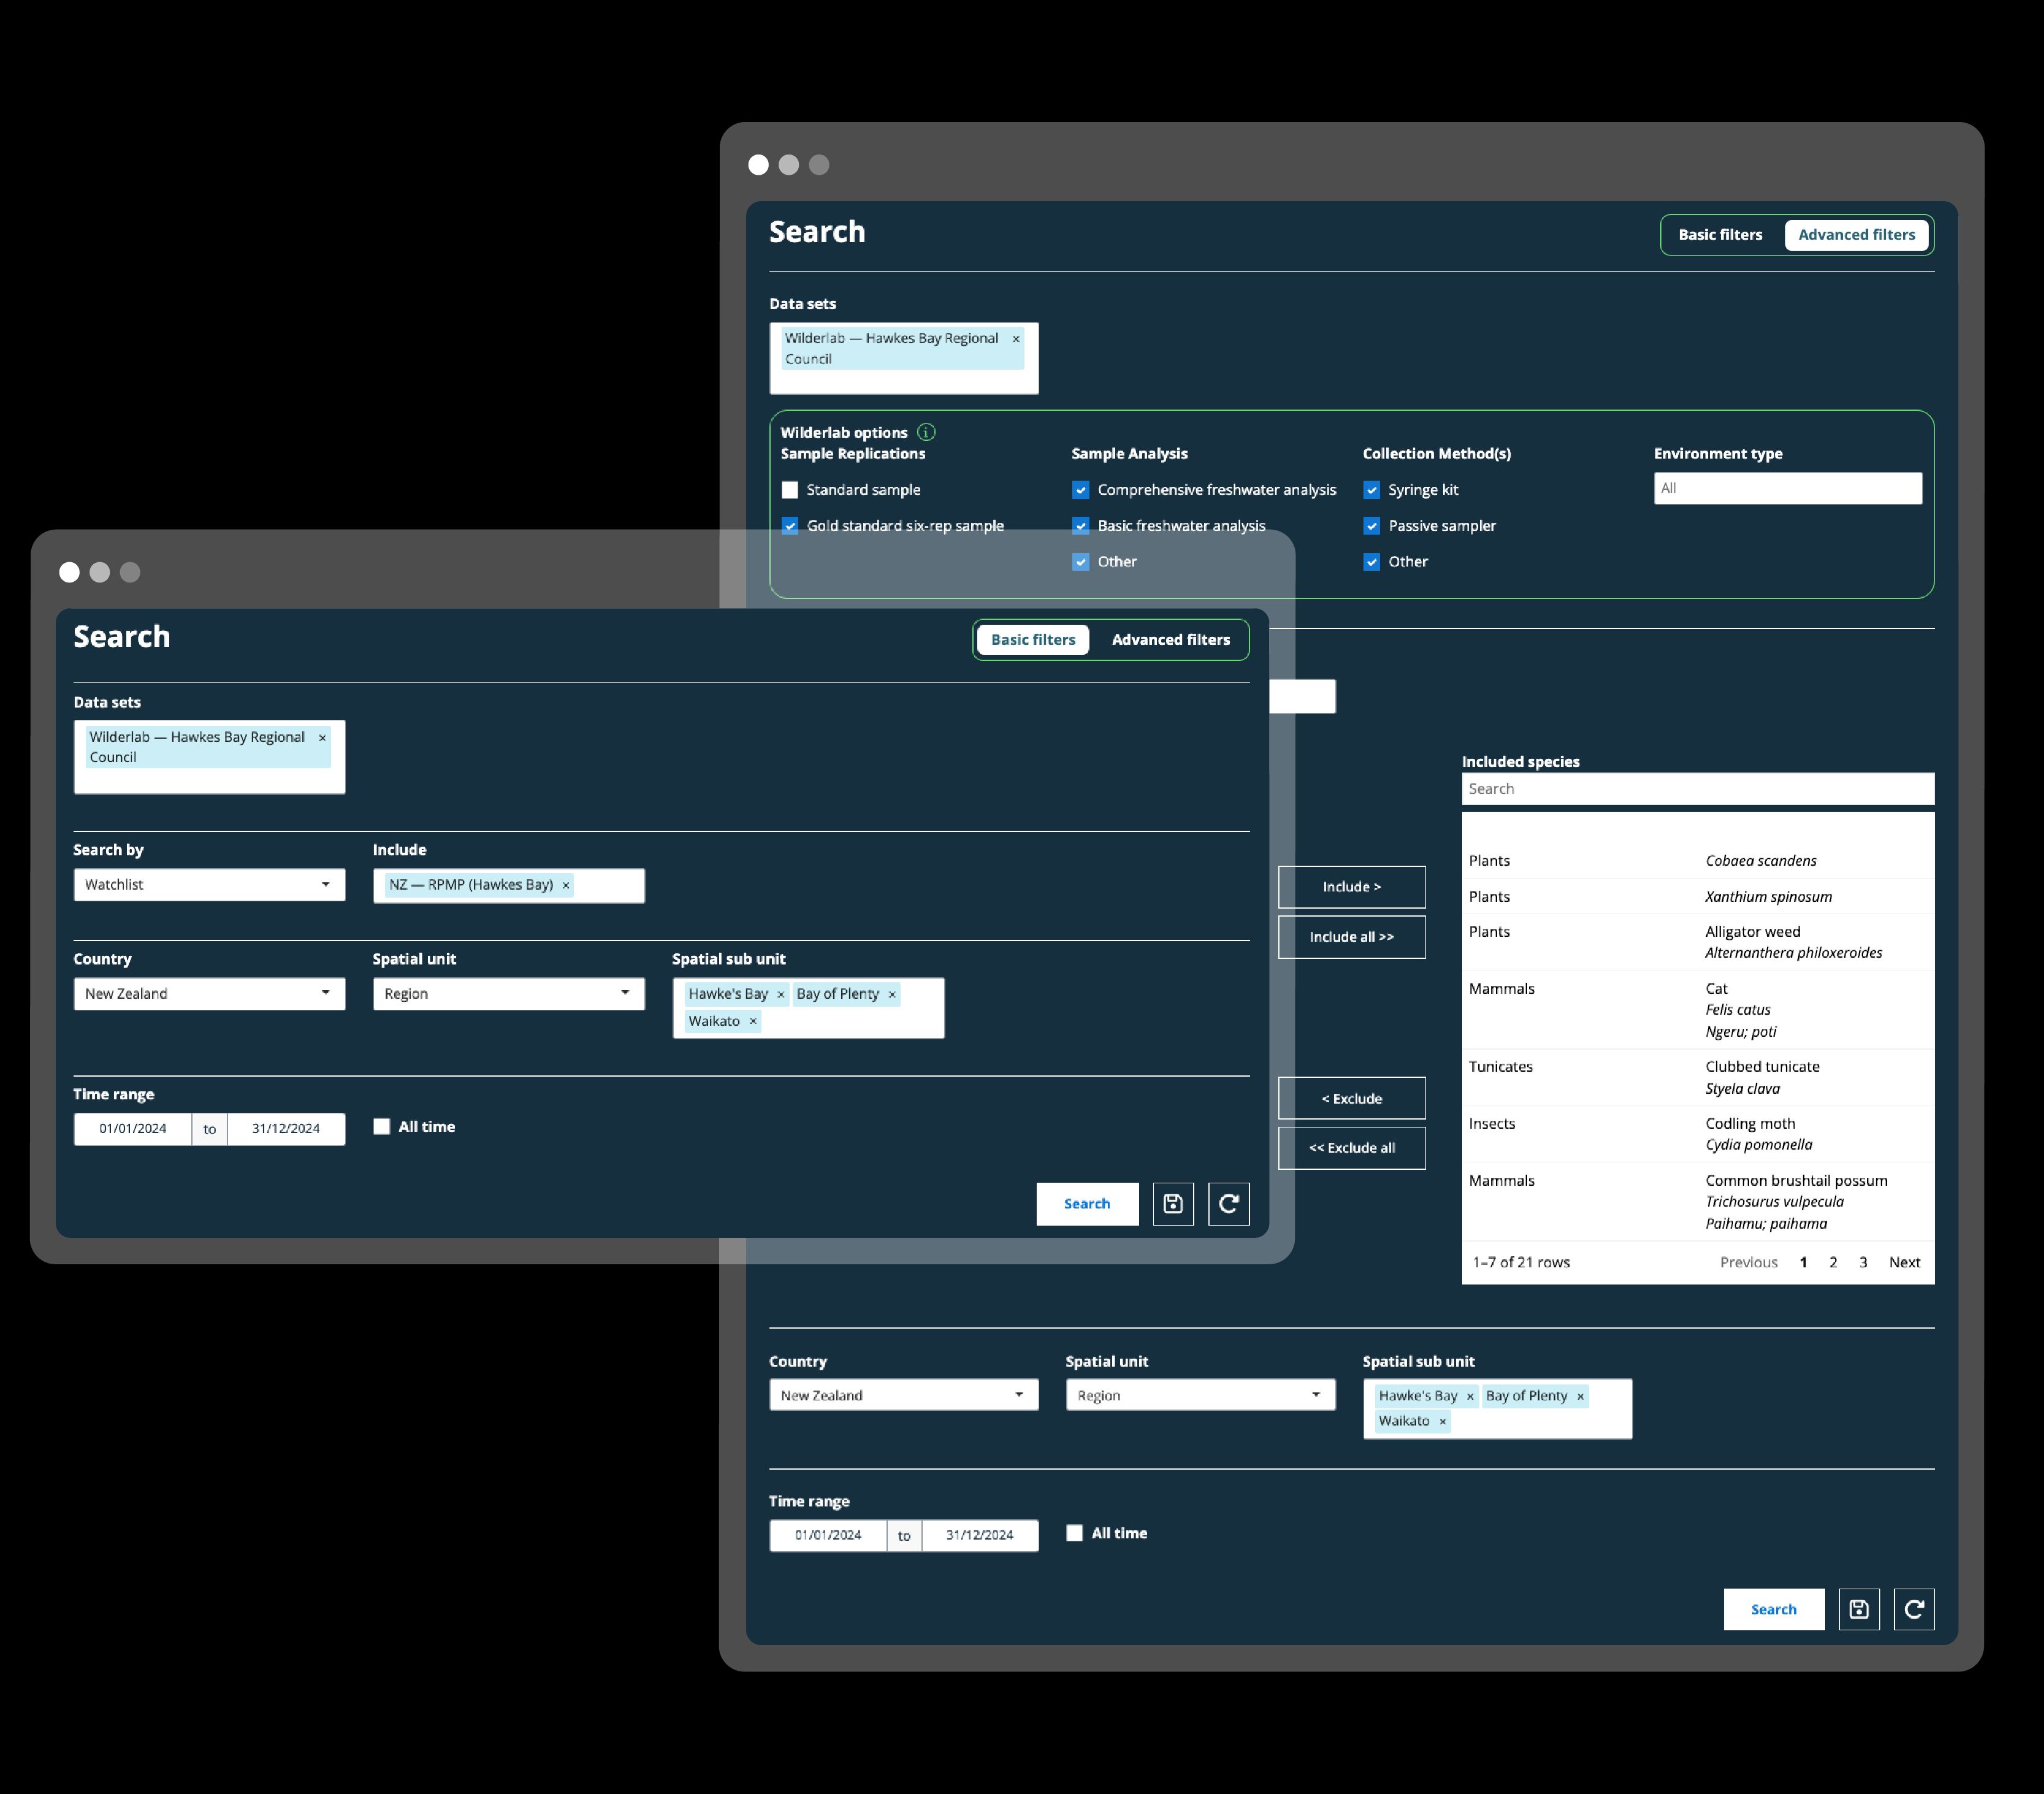Open the Country dropdown in the front window

click(x=209, y=994)
